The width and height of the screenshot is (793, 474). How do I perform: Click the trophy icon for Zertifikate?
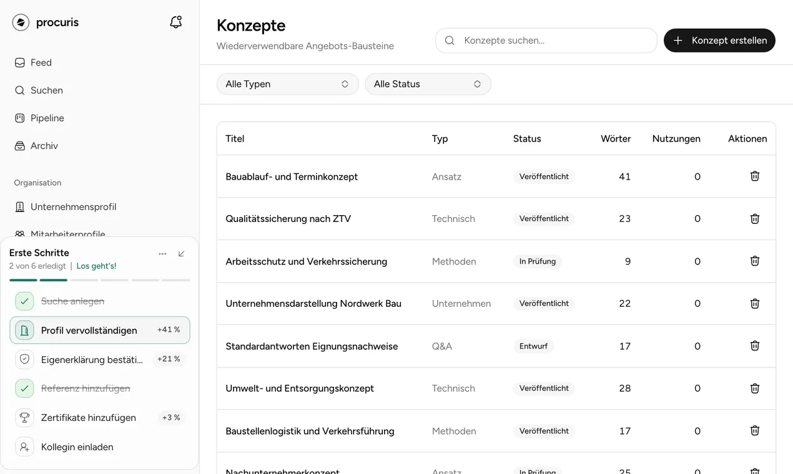pyautogui.click(x=24, y=418)
